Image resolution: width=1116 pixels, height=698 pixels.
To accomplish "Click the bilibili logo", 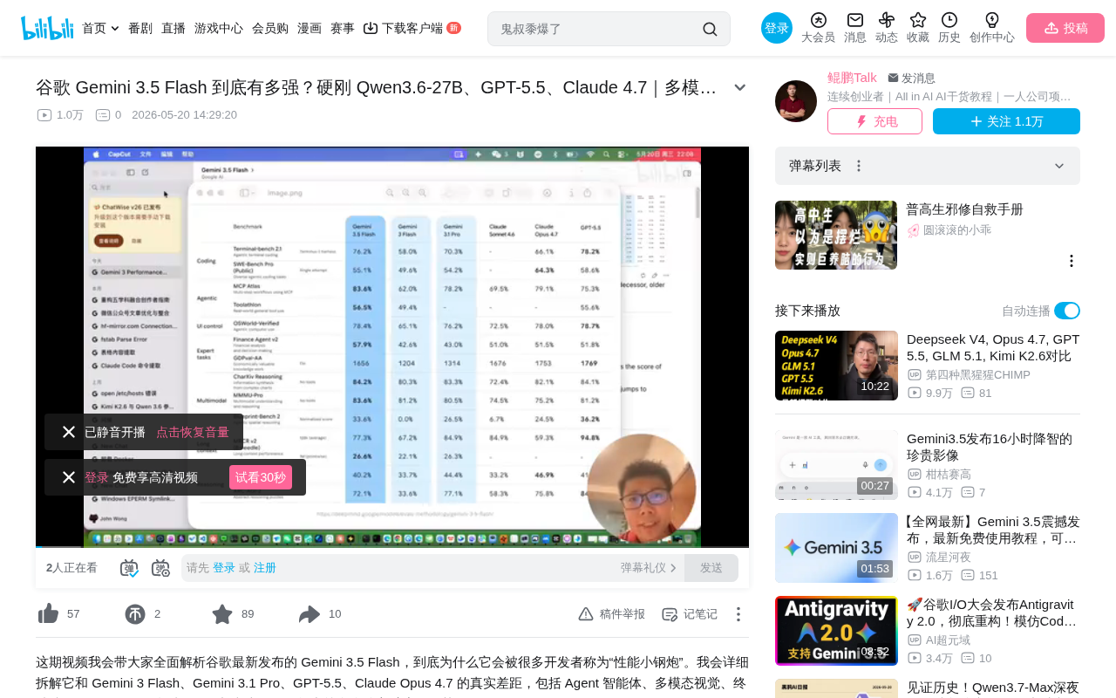I will tap(47, 28).
